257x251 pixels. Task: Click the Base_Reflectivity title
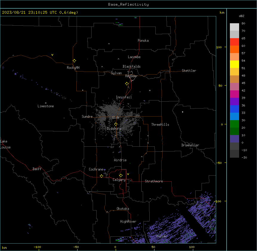(128, 4)
